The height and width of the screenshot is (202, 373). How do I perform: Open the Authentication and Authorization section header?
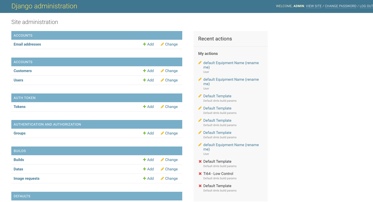(47, 124)
